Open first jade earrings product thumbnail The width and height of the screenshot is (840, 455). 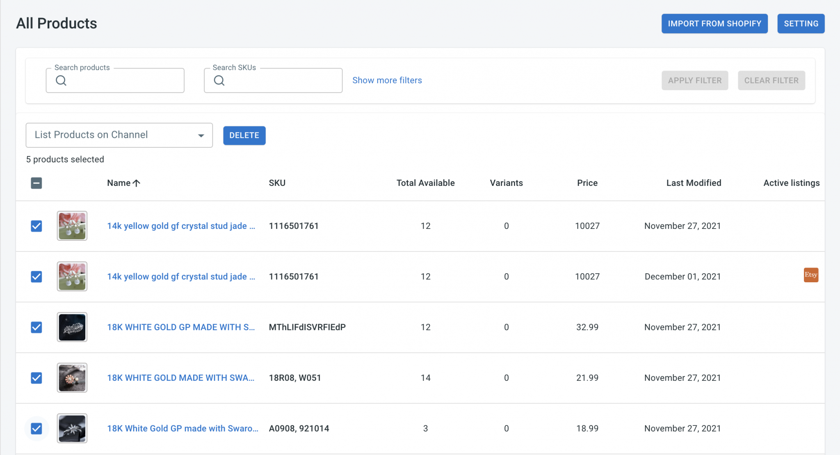(72, 226)
